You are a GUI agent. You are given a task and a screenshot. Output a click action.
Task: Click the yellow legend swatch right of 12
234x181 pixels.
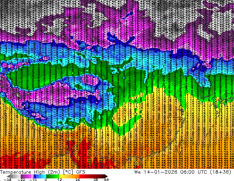pyautogui.click(x=60, y=176)
